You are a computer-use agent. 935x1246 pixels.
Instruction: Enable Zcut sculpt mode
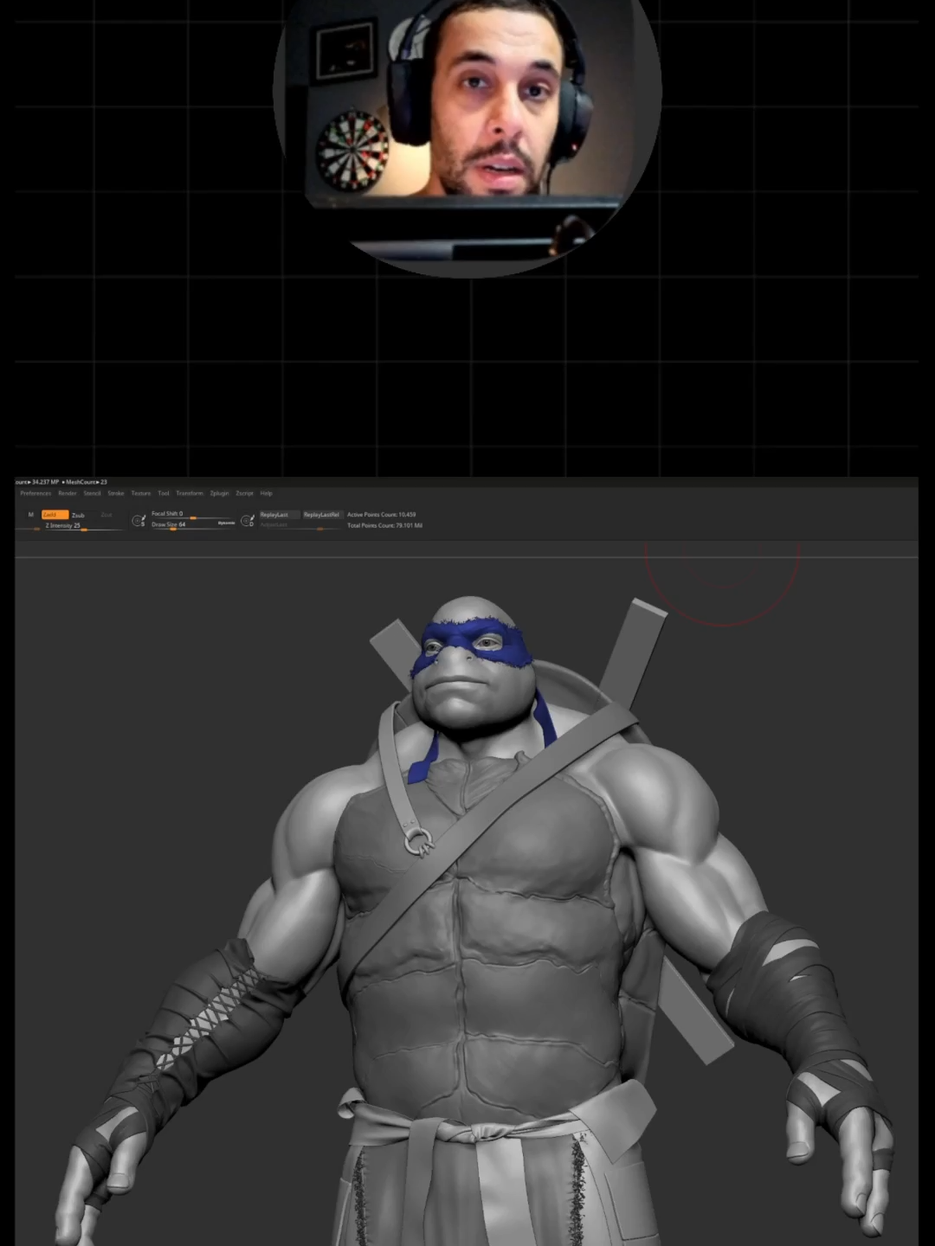[x=106, y=515]
